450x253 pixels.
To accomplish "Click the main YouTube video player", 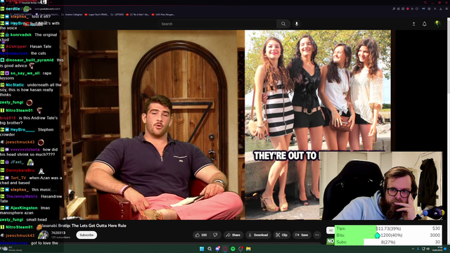I will pyautogui.click(x=225, y=125).
